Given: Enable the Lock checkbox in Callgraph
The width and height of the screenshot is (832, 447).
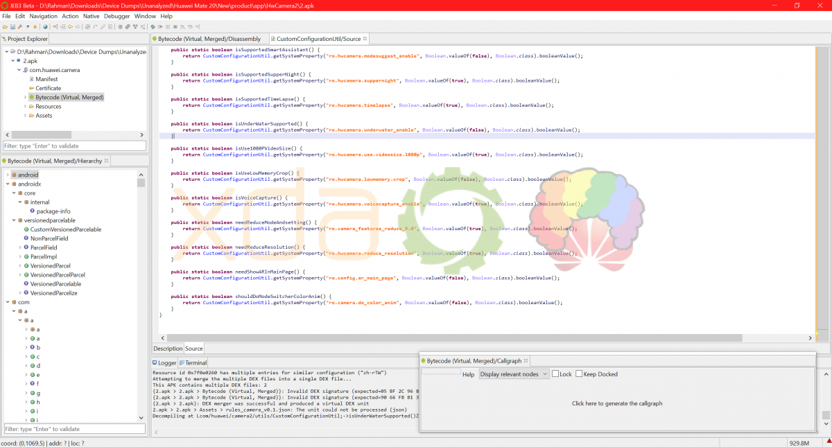Looking at the screenshot, I should [555, 374].
